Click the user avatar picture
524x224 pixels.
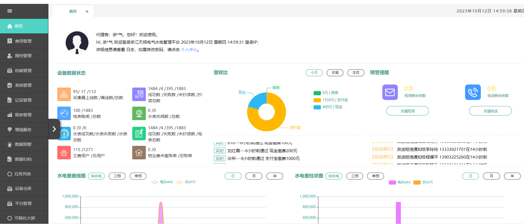(77, 43)
